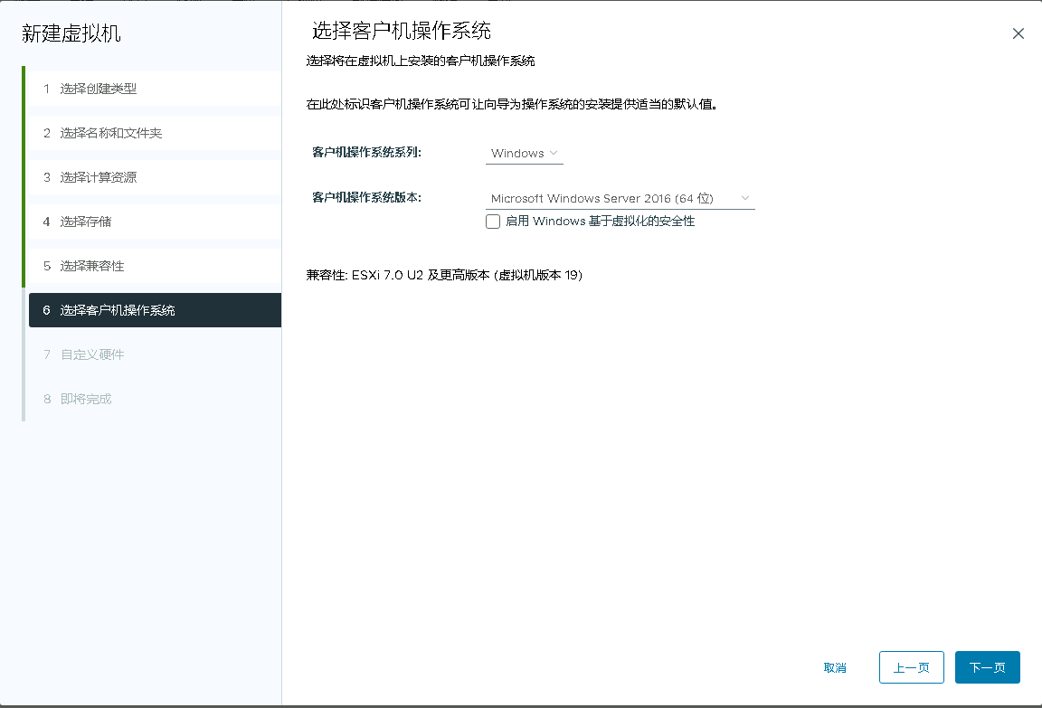Click the 取消 cancel button
Image resolution: width=1042 pixels, height=708 pixels.
click(835, 667)
